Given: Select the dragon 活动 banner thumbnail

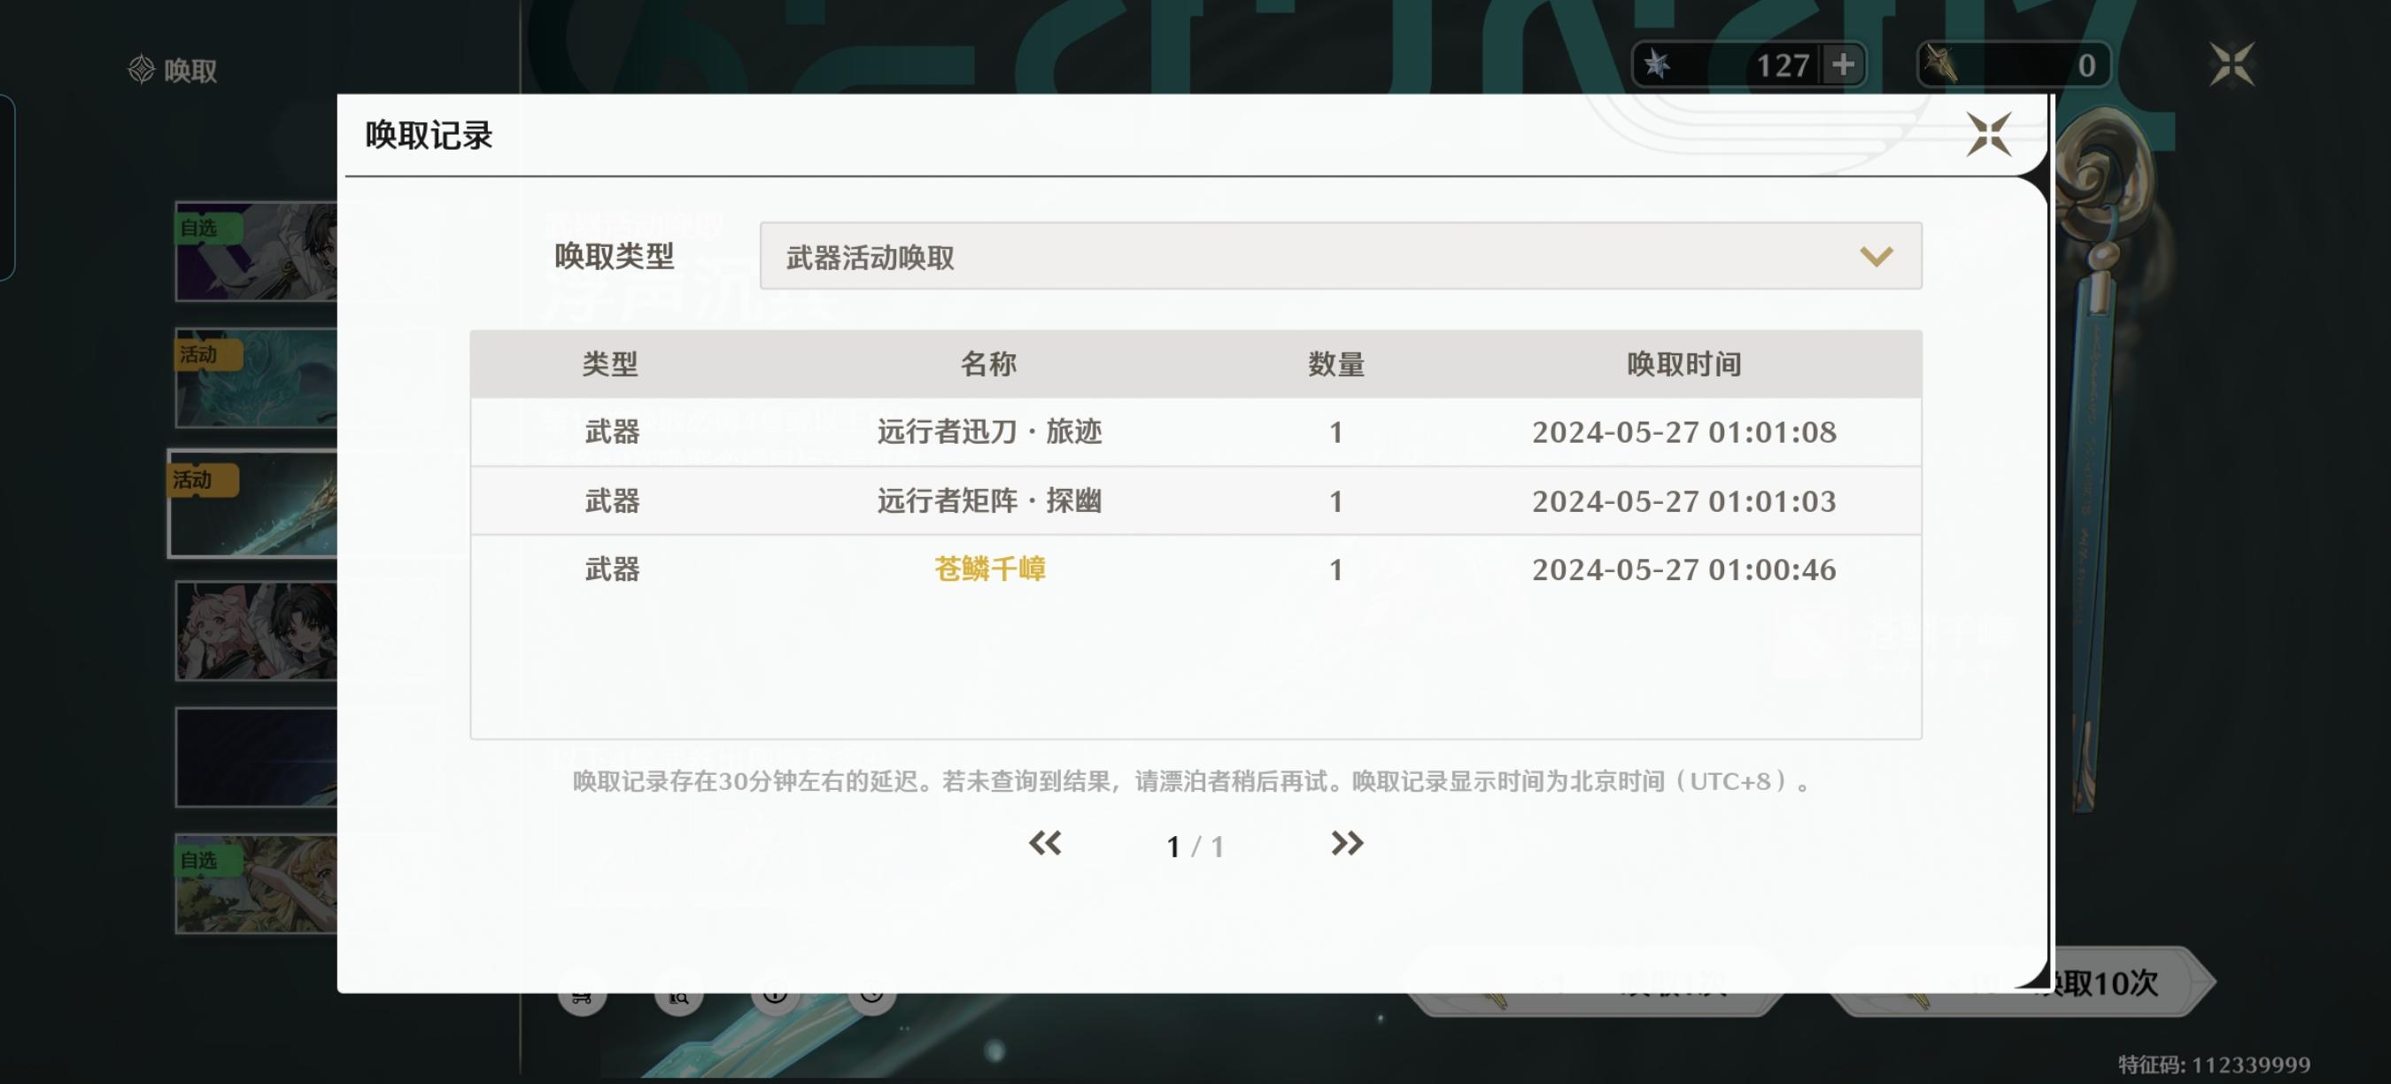Looking at the screenshot, I should pyautogui.click(x=256, y=378).
